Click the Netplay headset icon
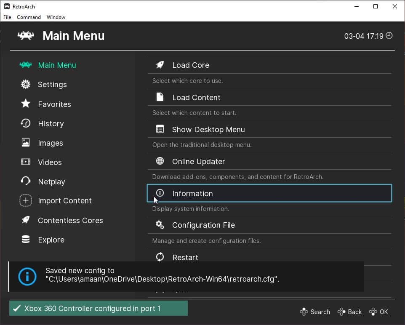Viewport: 405px width, 325px height. click(26, 181)
